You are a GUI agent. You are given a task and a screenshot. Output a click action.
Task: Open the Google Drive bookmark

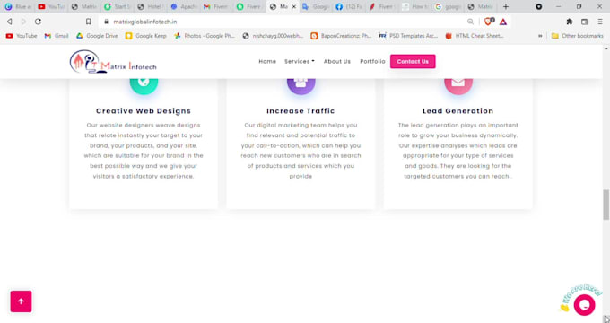coord(97,36)
